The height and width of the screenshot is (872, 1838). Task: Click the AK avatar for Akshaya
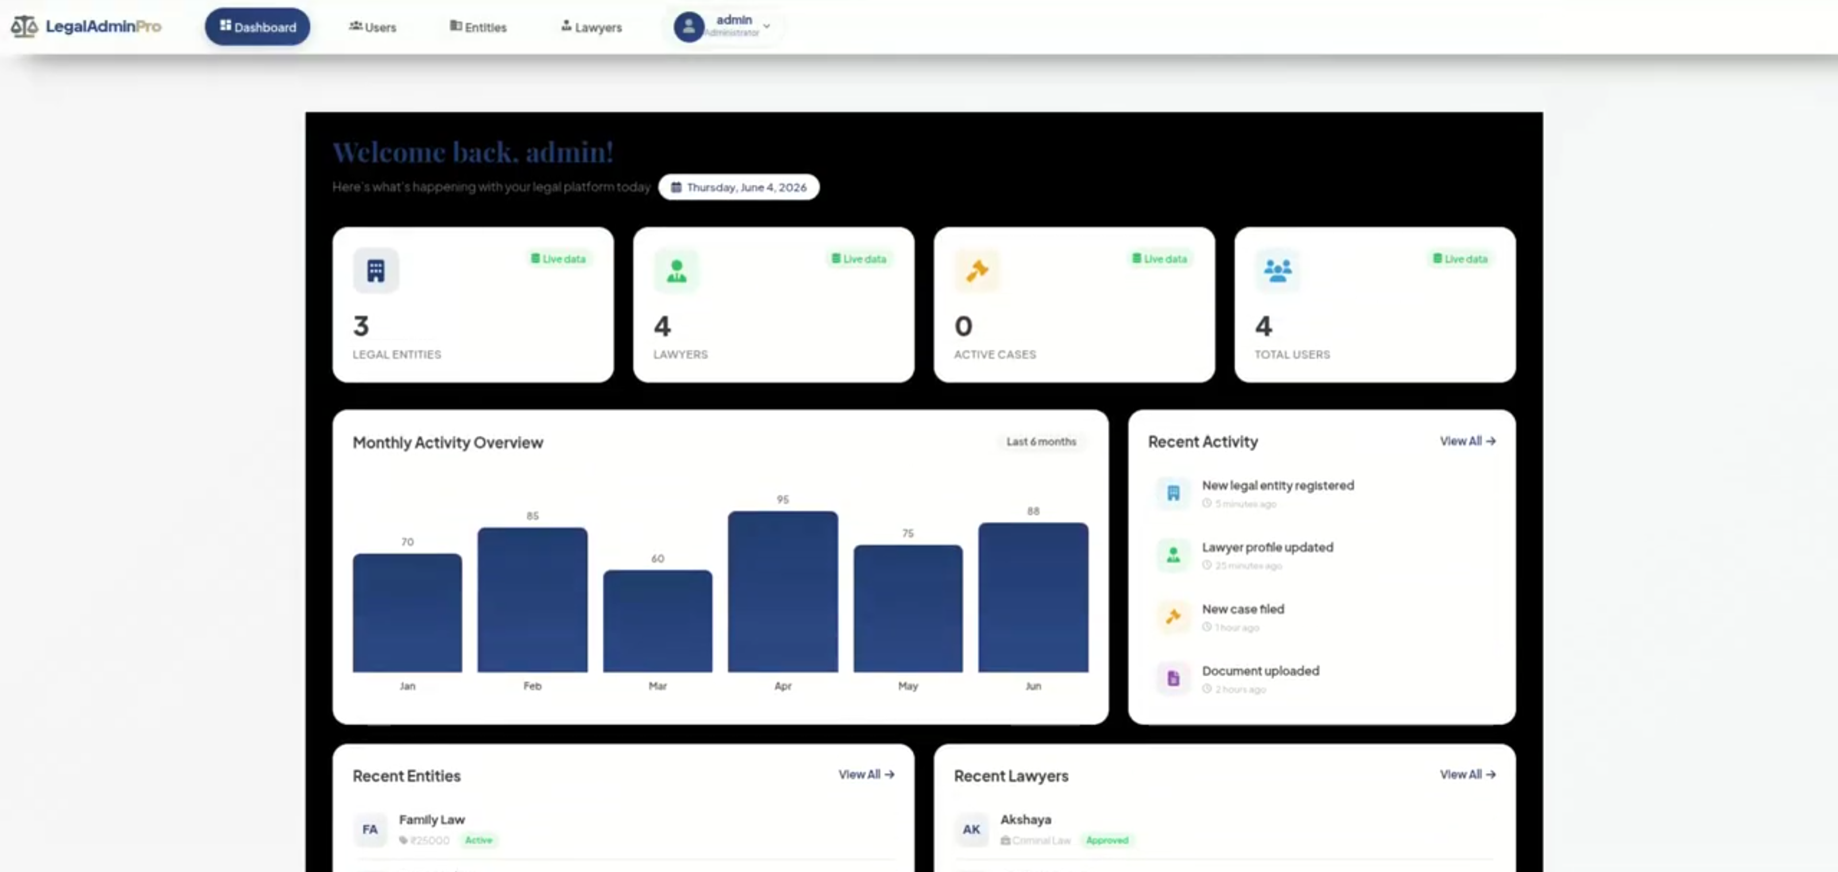(x=971, y=829)
